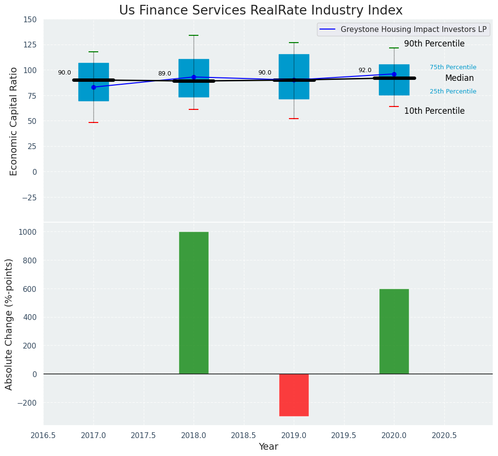The image size is (498, 456).
Task: Click Greystone data point at 2018
Action: [x=194, y=77]
